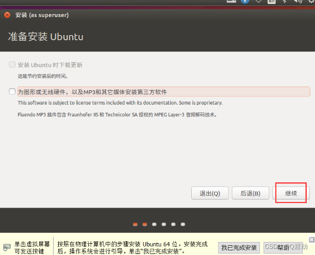Click the 继续 (Continue) button

(291, 193)
